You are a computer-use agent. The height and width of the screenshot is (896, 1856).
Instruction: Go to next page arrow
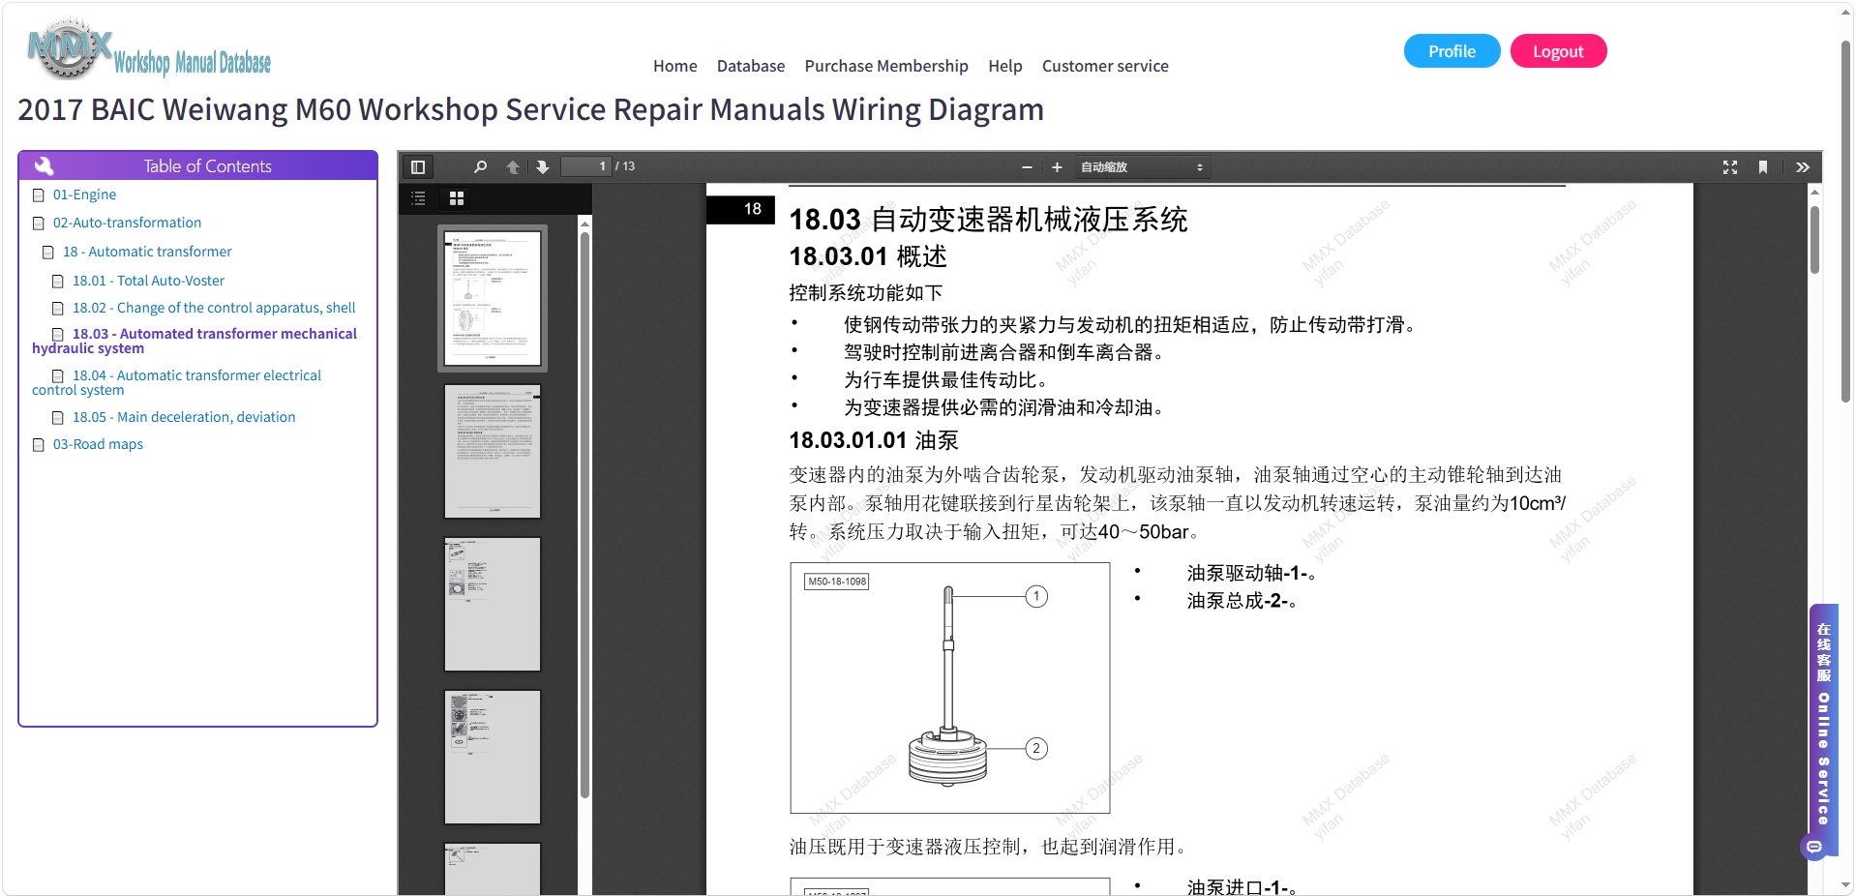tap(543, 166)
